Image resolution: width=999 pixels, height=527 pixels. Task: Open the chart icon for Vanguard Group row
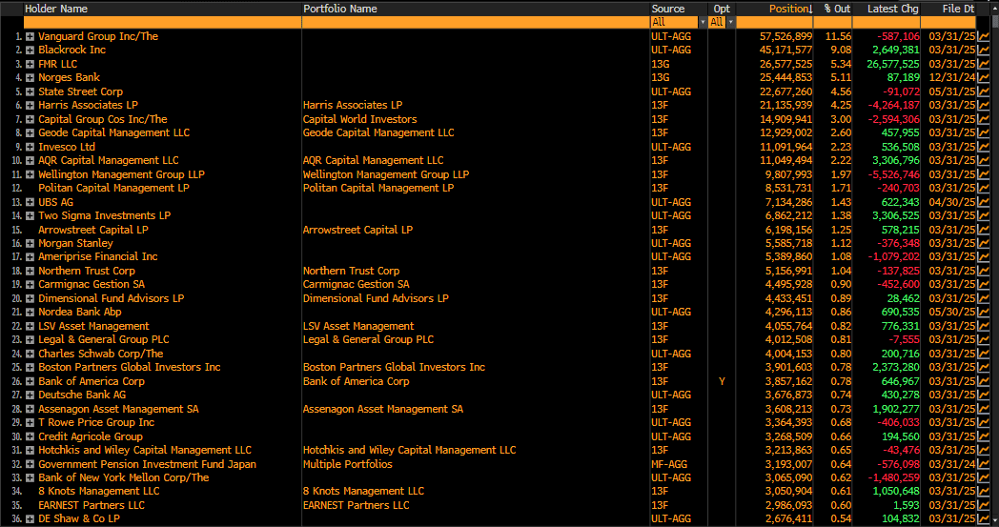[984, 36]
